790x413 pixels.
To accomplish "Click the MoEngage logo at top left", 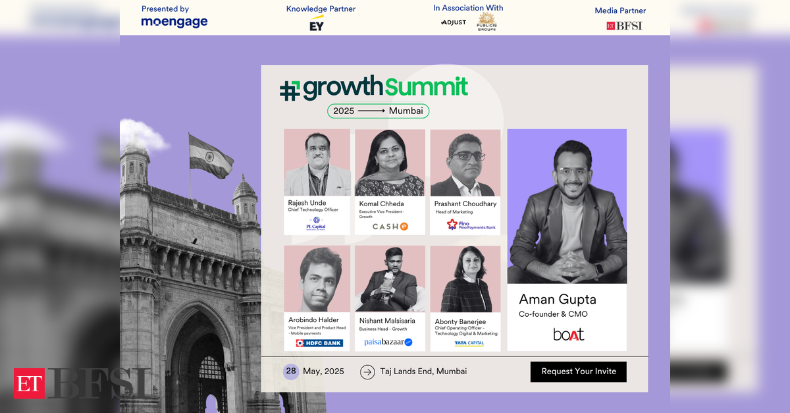I will pos(174,22).
